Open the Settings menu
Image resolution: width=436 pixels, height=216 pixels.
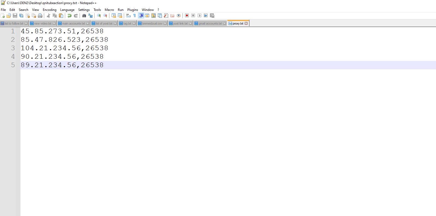[84, 10]
